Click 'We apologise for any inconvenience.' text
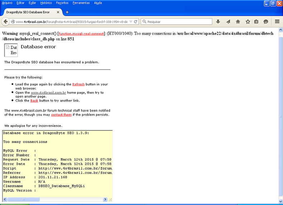The width and height of the screenshot is (283, 205). point(33,126)
